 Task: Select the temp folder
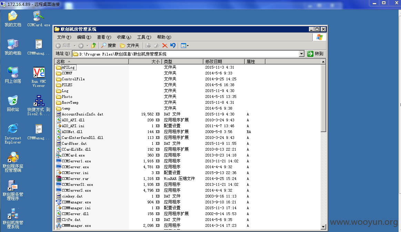click(x=63, y=109)
